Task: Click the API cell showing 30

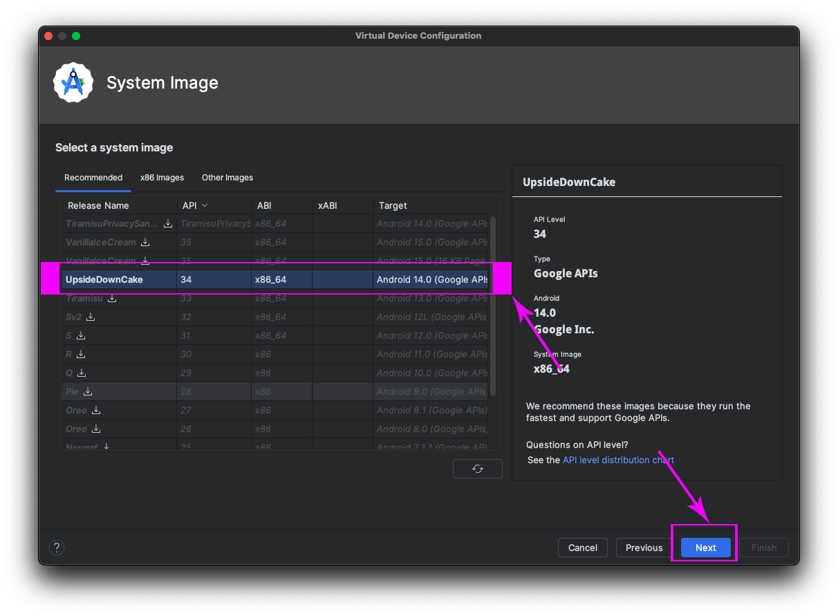Action: [x=214, y=355]
